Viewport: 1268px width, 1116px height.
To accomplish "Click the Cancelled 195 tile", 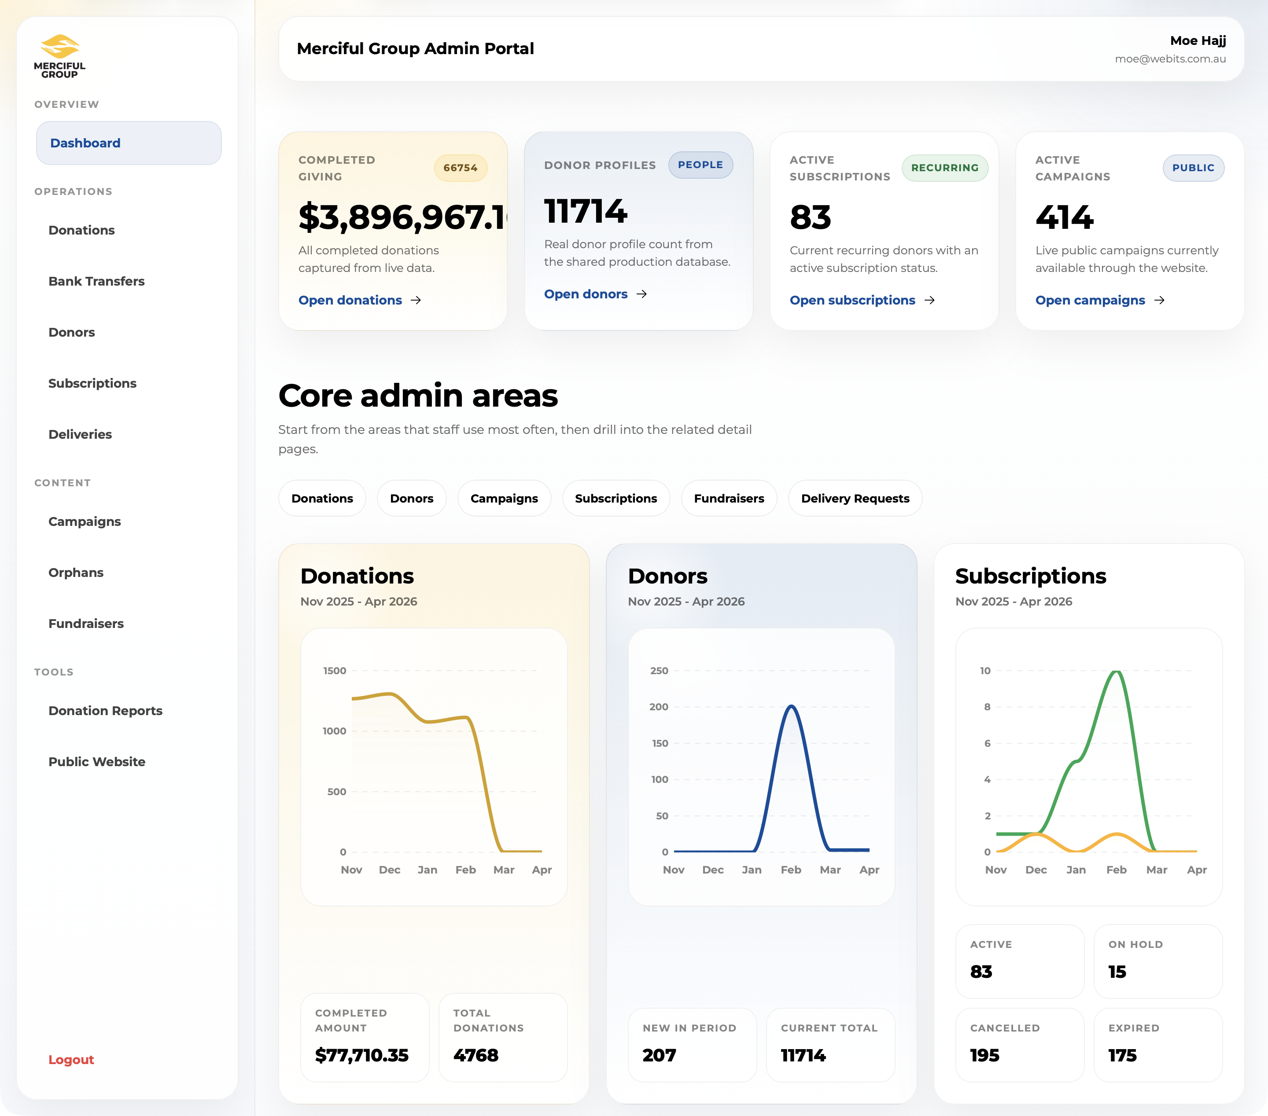I will point(1020,1045).
